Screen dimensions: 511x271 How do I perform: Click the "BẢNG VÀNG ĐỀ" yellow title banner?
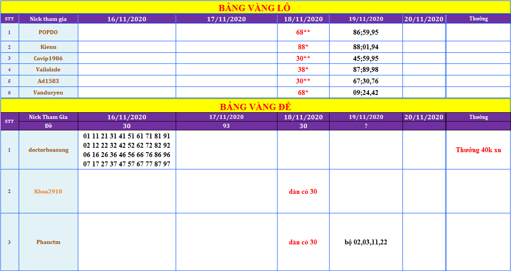(255, 106)
